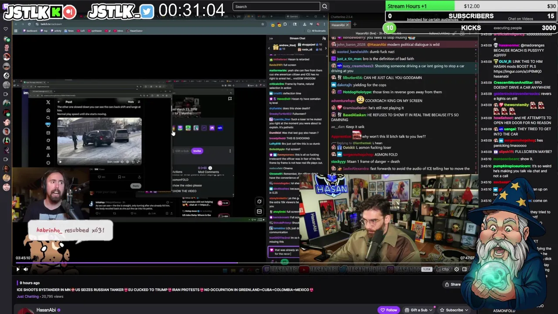This screenshot has width=558, height=314.
Task: Open the heart icon in left sidebar
Action: pos(6,29)
